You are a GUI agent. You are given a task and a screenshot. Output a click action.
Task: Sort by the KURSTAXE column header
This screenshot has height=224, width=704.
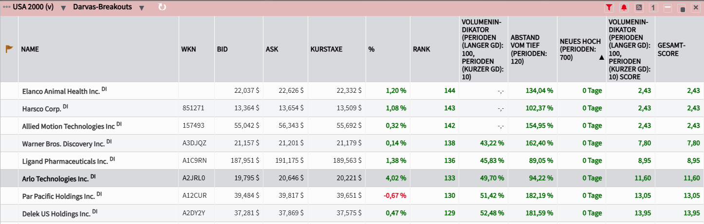326,49
